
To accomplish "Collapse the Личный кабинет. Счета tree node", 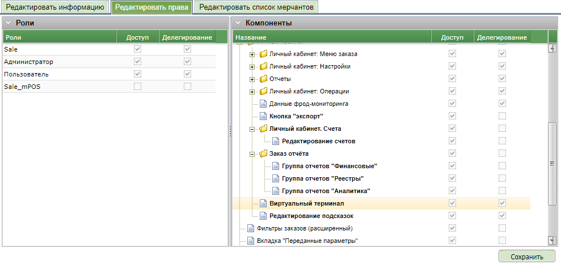I will tap(252, 129).
